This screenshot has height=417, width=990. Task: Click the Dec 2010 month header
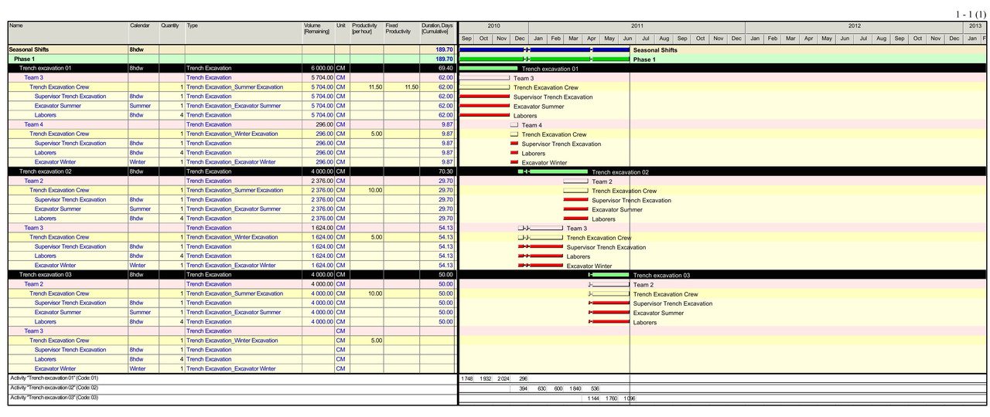(x=520, y=39)
